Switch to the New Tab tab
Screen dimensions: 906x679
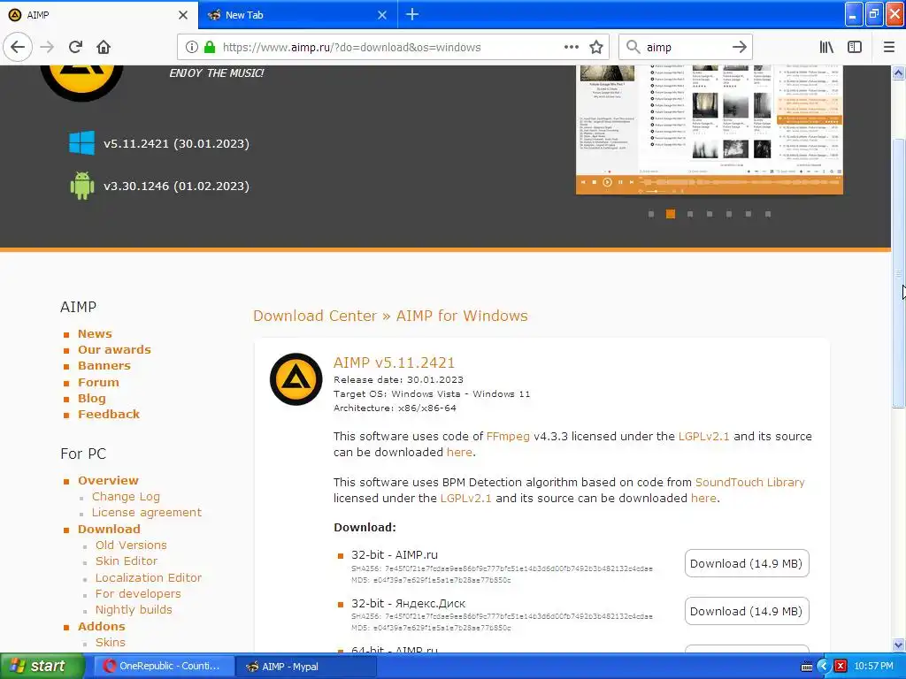pos(297,15)
